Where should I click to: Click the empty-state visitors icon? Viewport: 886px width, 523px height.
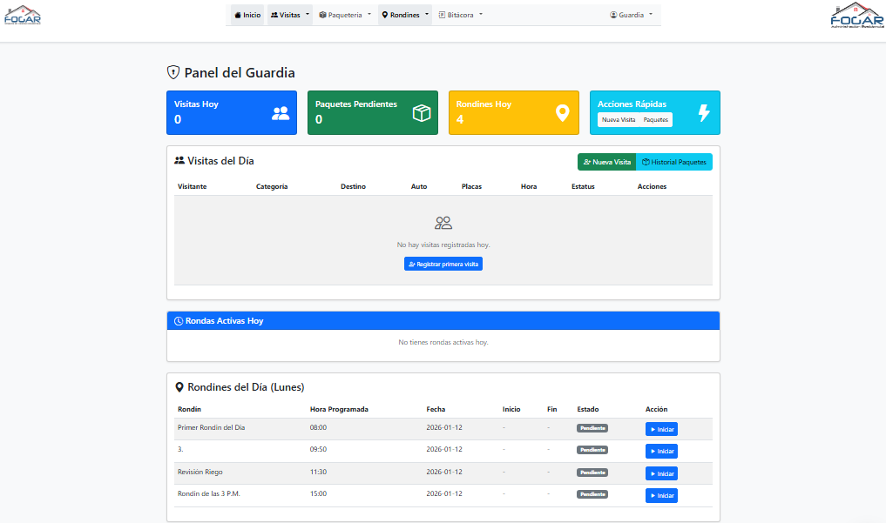point(443,223)
